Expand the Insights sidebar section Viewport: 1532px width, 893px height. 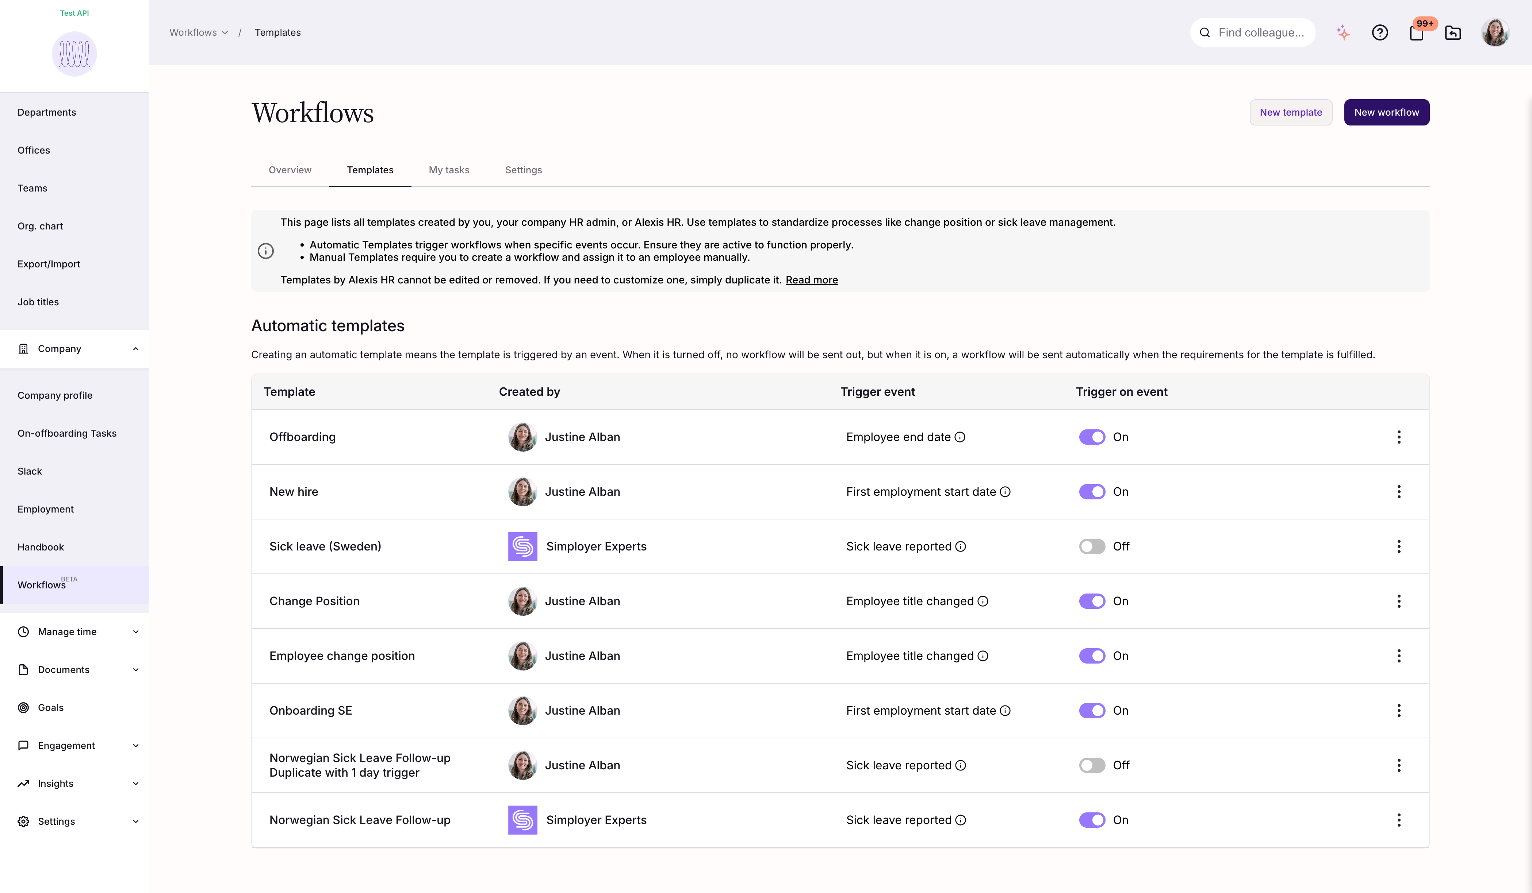point(135,783)
